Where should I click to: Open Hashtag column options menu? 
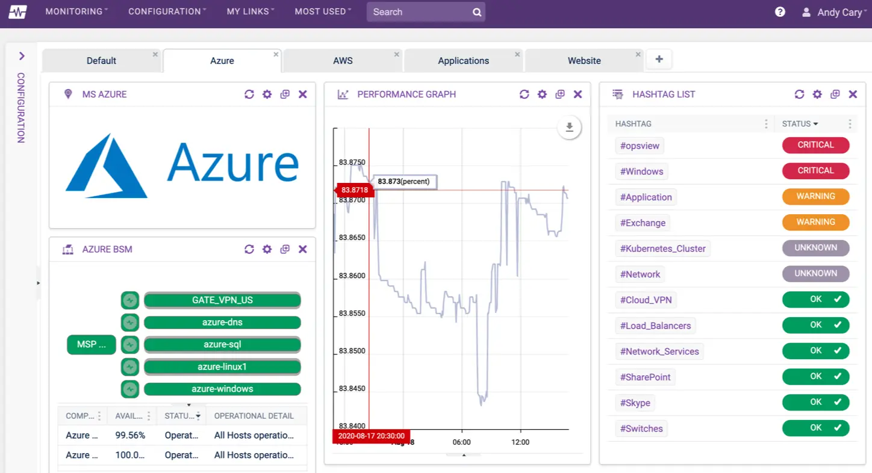[x=766, y=124]
